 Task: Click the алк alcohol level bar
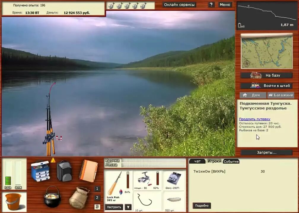click(x=18, y=173)
